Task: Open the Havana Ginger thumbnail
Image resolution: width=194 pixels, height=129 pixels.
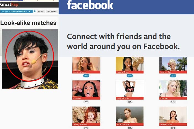Action: [130, 65]
